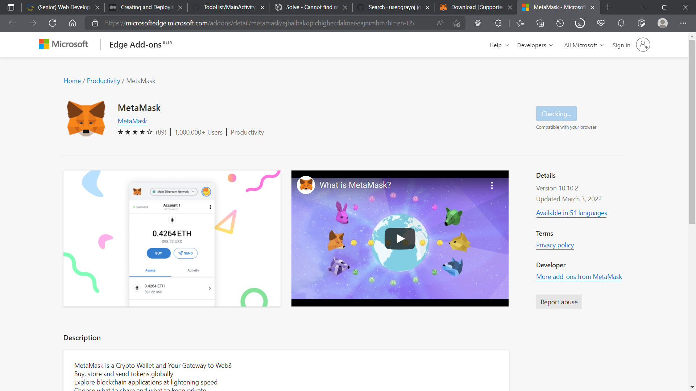The width and height of the screenshot is (696, 391).
Task: Open the Extensions puzzle icon
Action: point(498,23)
